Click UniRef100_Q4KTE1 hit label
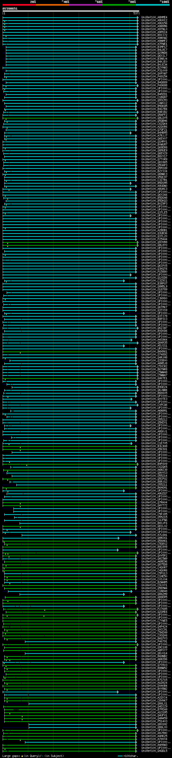172x758 pixels. 154,378
